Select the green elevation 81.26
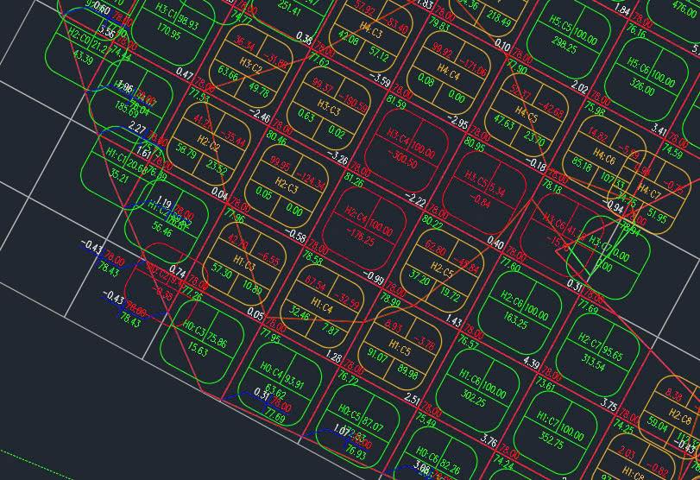Screen dimensions: 700x480 tap(356, 180)
